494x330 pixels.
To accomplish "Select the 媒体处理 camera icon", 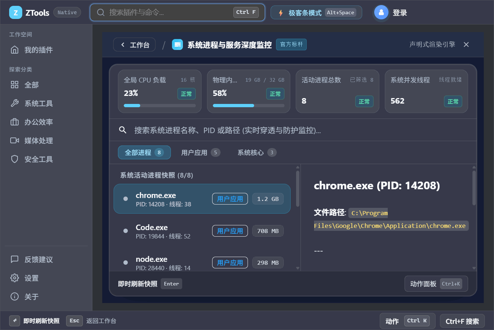I will (x=15, y=141).
